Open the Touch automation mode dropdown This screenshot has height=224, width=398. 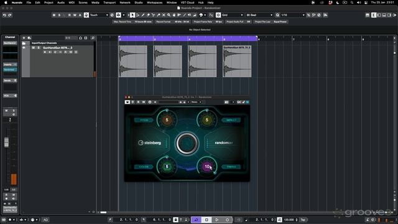click(x=99, y=15)
